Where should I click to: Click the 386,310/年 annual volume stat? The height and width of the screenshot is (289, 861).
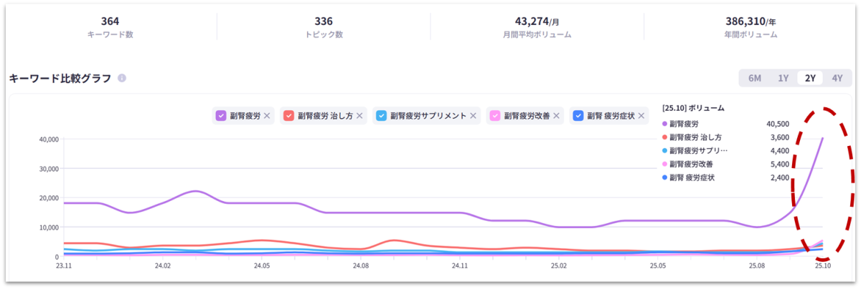[x=751, y=26]
